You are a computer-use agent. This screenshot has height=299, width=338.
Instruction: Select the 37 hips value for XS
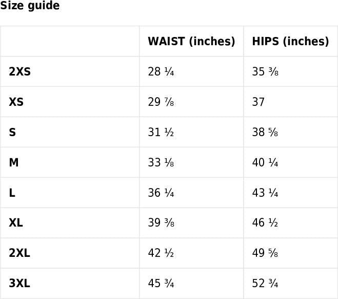click(259, 102)
